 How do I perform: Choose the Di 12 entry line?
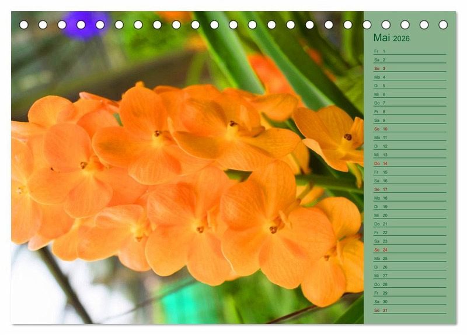click(x=409, y=146)
